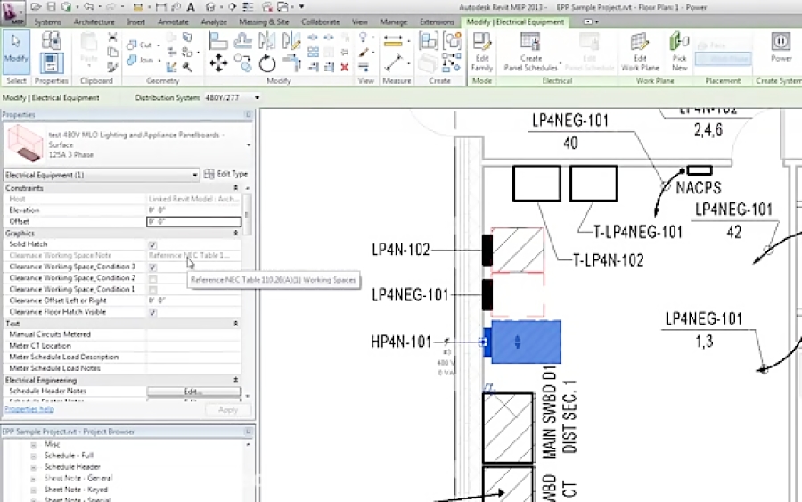Viewport: 802px width, 502px height.
Task: Click the Join geometry tool
Action: coord(141,60)
